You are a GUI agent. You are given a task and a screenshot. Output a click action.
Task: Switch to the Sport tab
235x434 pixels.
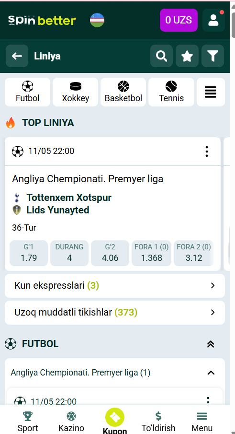pos(28,422)
